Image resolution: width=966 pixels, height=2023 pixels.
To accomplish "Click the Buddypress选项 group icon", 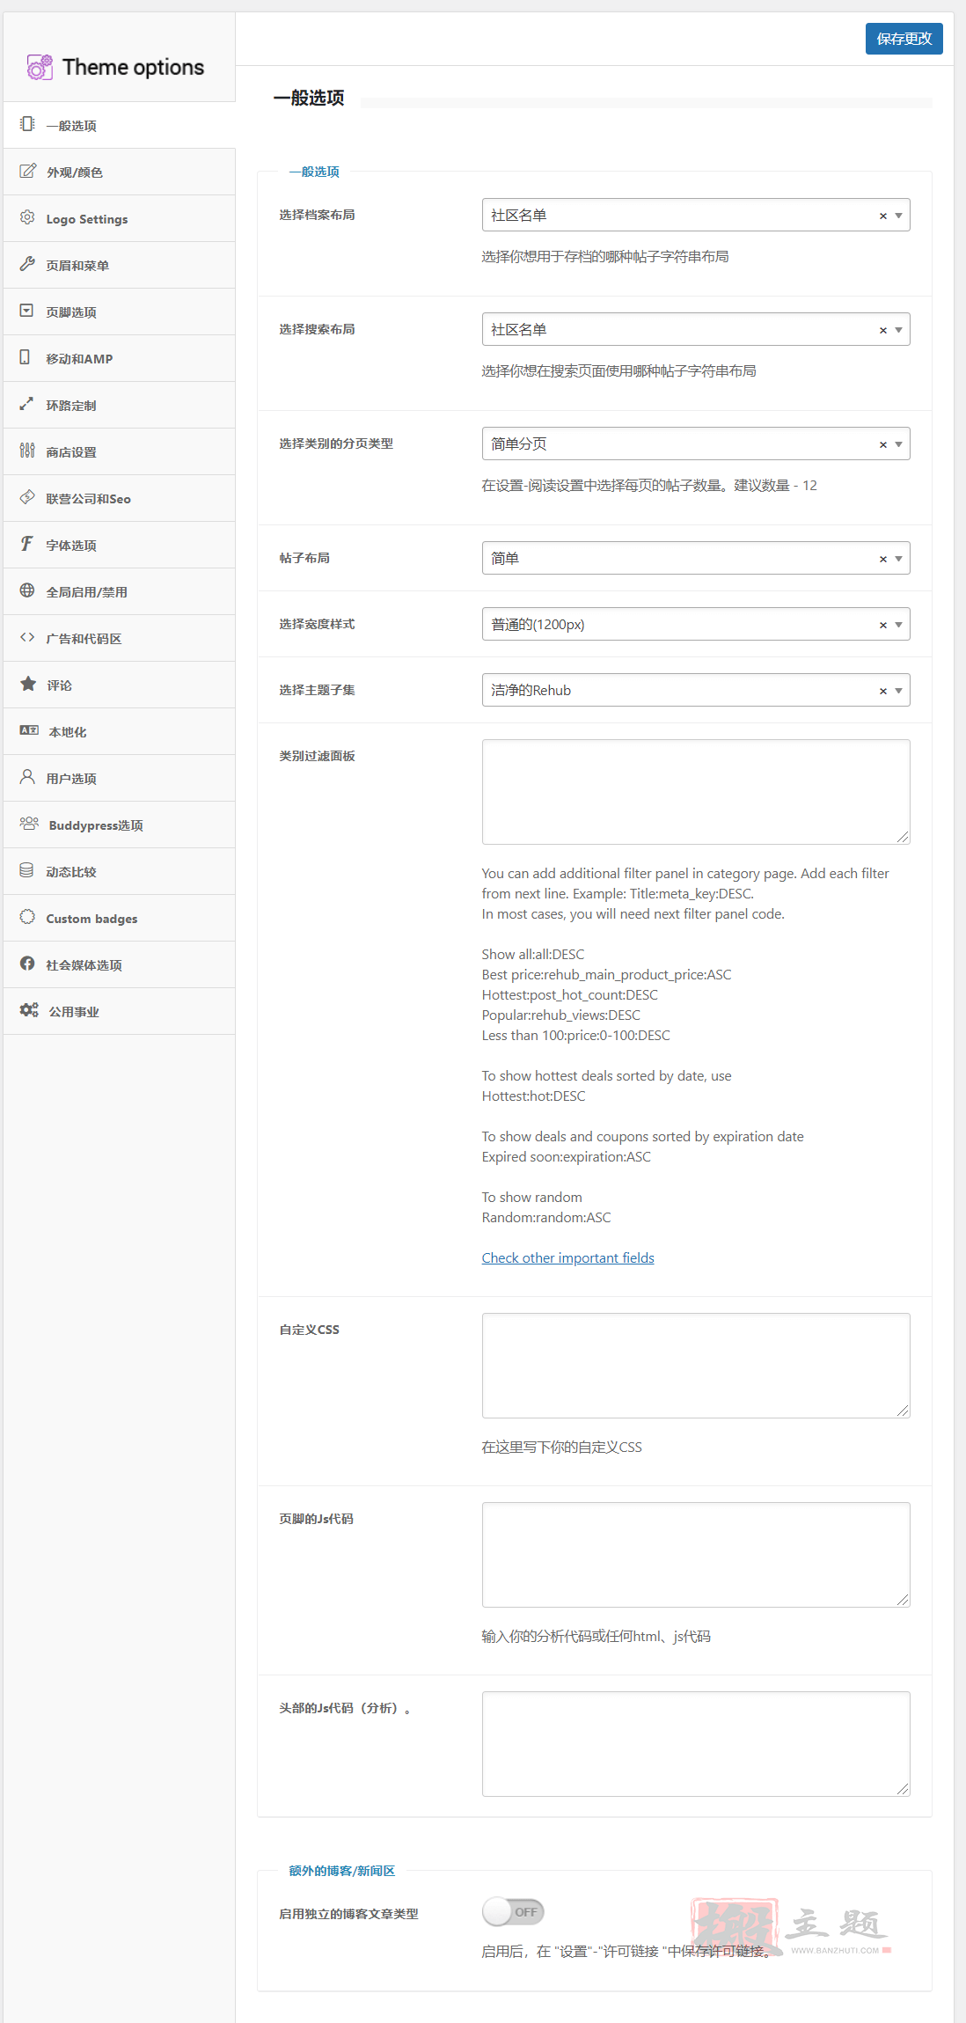I will 29,824.
